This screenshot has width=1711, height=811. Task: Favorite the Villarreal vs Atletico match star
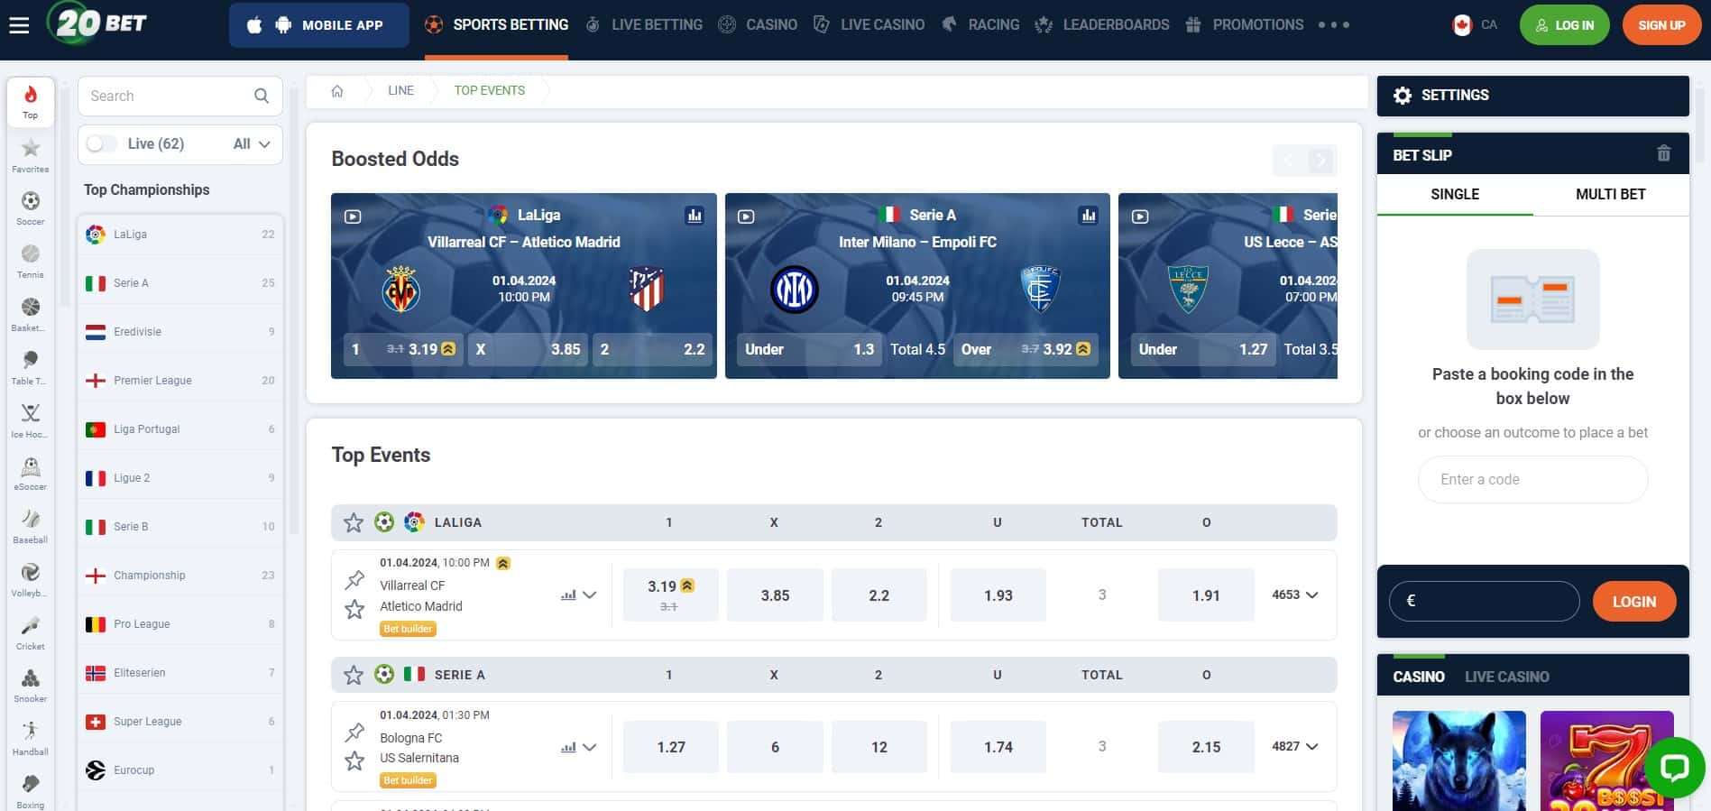354,610
